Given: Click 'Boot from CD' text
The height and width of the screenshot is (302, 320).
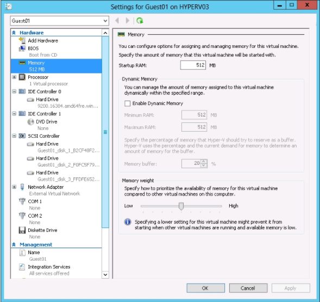Looking at the screenshot, I should (43, 55).
